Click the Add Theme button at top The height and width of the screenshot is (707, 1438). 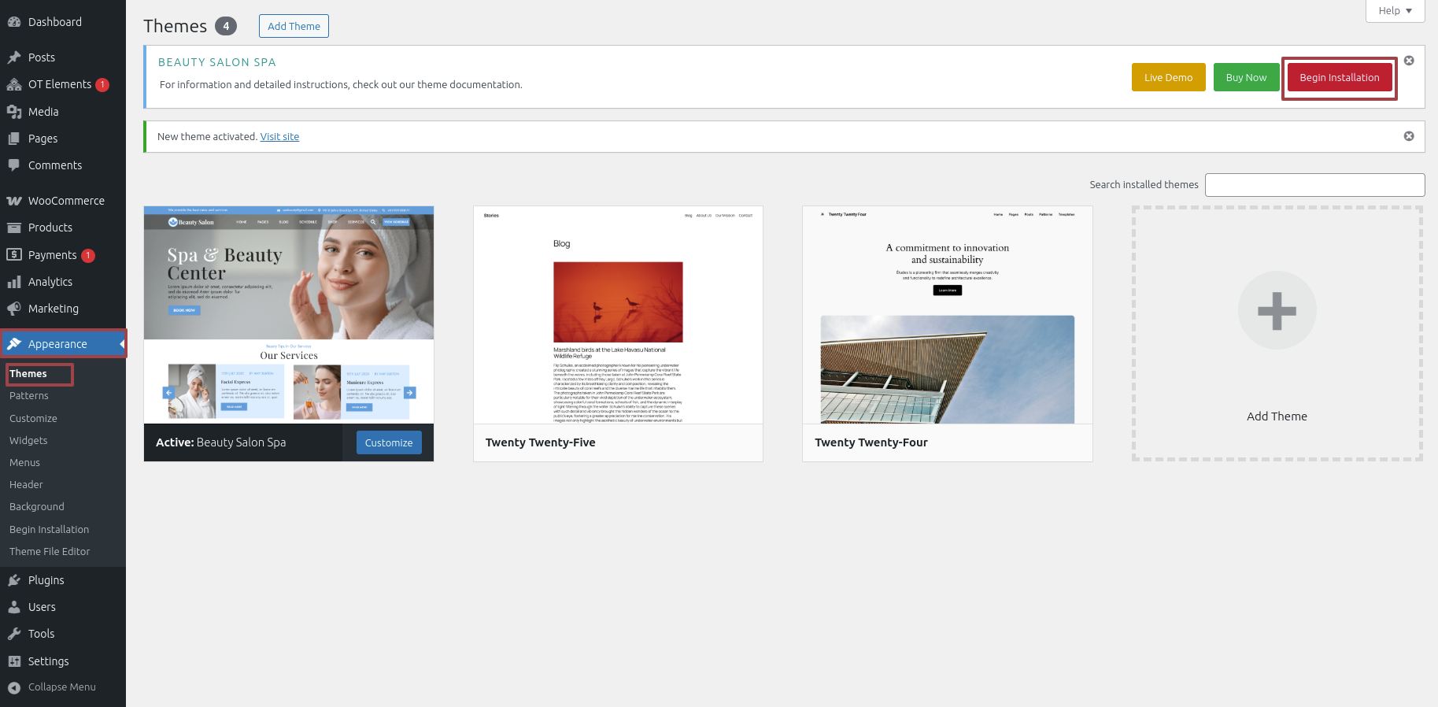coord(294,26)
